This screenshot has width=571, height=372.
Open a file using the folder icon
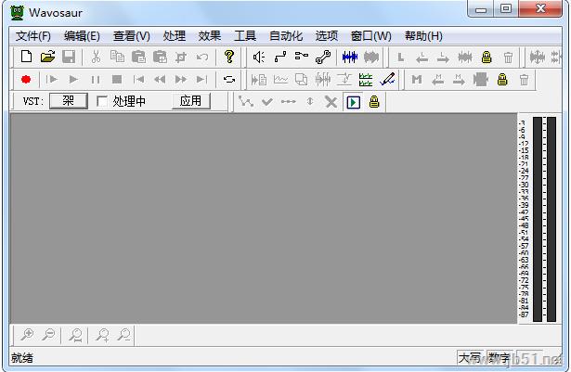coord(47,57)
